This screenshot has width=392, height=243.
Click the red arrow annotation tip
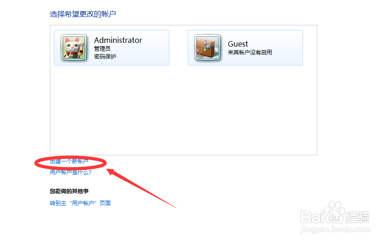point(108,170)
